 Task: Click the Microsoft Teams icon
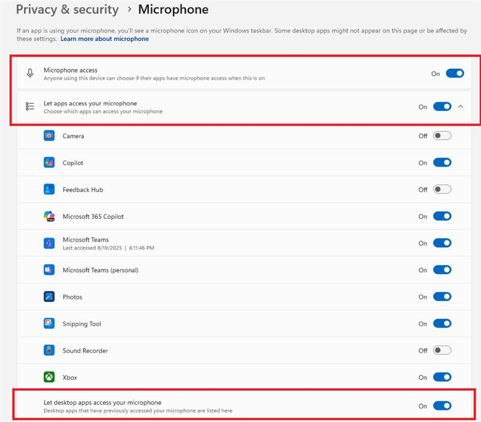49,243
